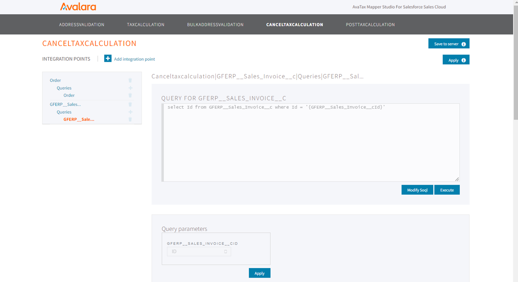Click the Query parameters heading

click(185, 229)
